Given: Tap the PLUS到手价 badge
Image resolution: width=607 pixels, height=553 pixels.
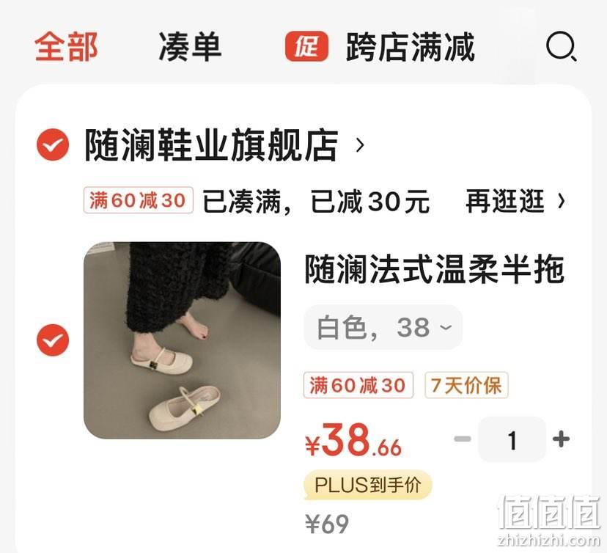Looking at the screenshot, I should point(367,486).
